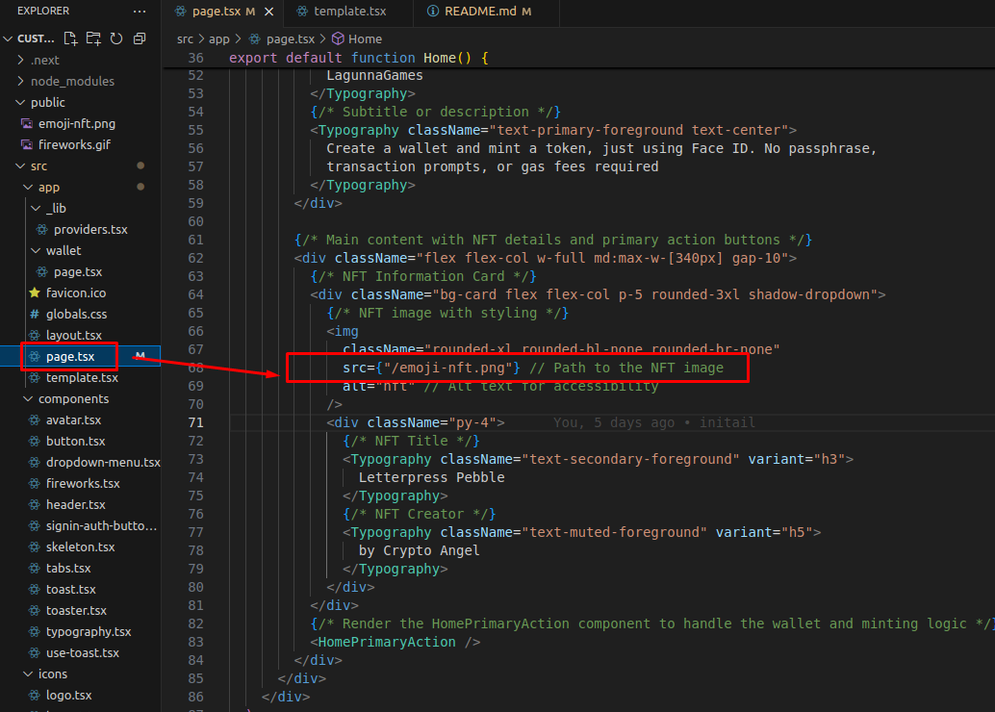Collapse the _lib folder
The width and height of the screenshot is (995, 712).
80,208
